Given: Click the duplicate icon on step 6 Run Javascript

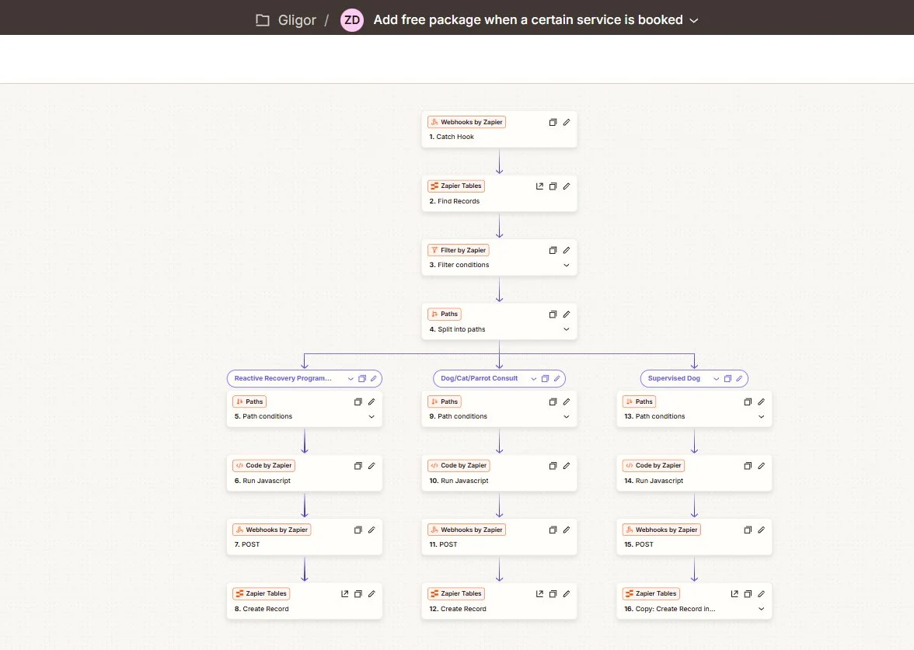Looking at the screenshot, I should pyautogui.click(x=358, y=466).
